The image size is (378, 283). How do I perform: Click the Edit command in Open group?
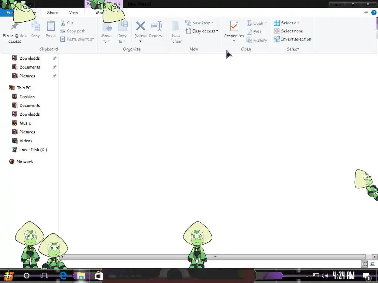(x=254, y=32)
